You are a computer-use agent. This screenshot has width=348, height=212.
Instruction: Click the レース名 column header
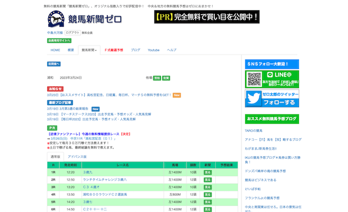pos(123,165)
